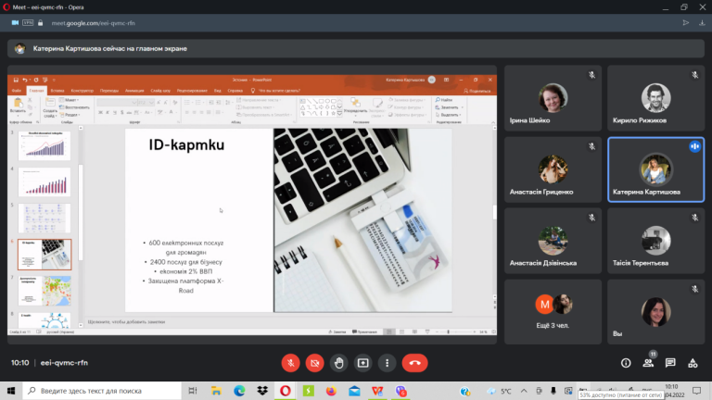712x400 pixels.
Task: Click the Windows taskbar search box
Action: tap(102, 391)
